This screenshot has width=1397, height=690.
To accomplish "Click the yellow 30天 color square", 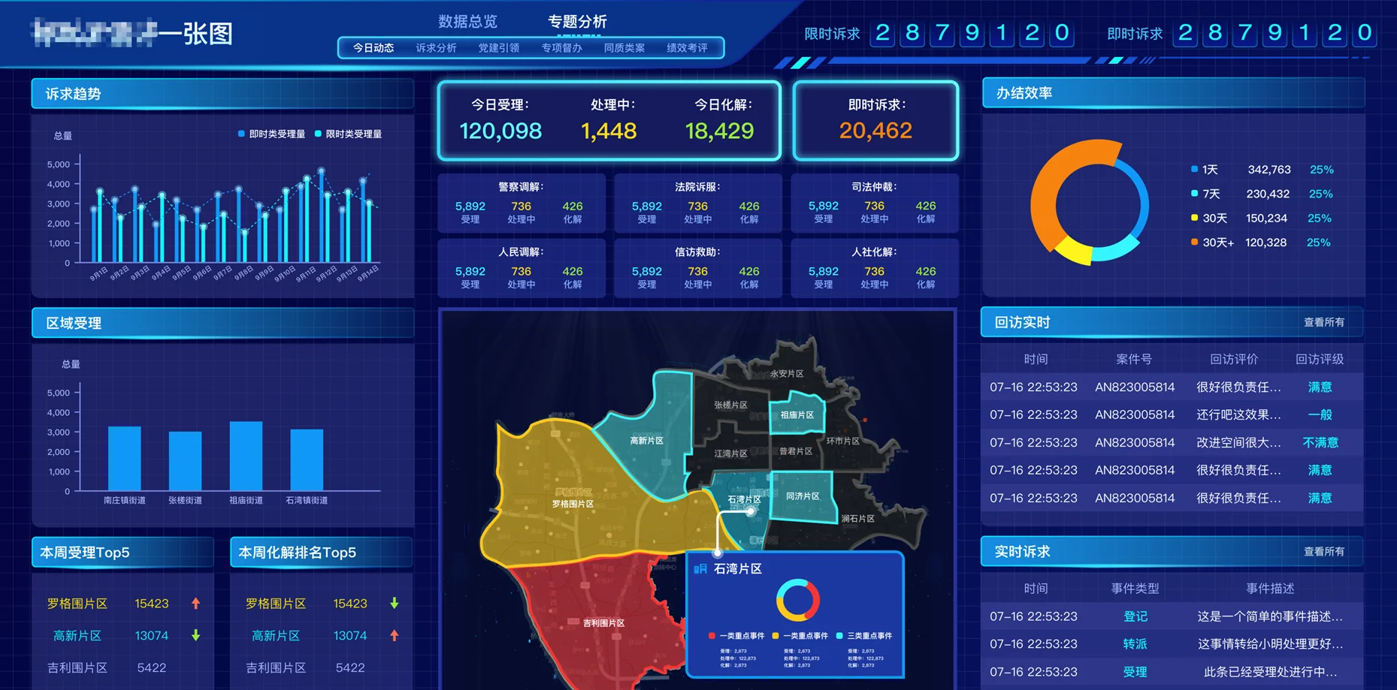I will coord(1193,218).
